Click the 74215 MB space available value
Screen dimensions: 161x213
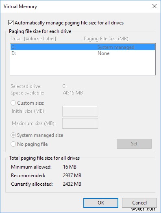point(72,93)
